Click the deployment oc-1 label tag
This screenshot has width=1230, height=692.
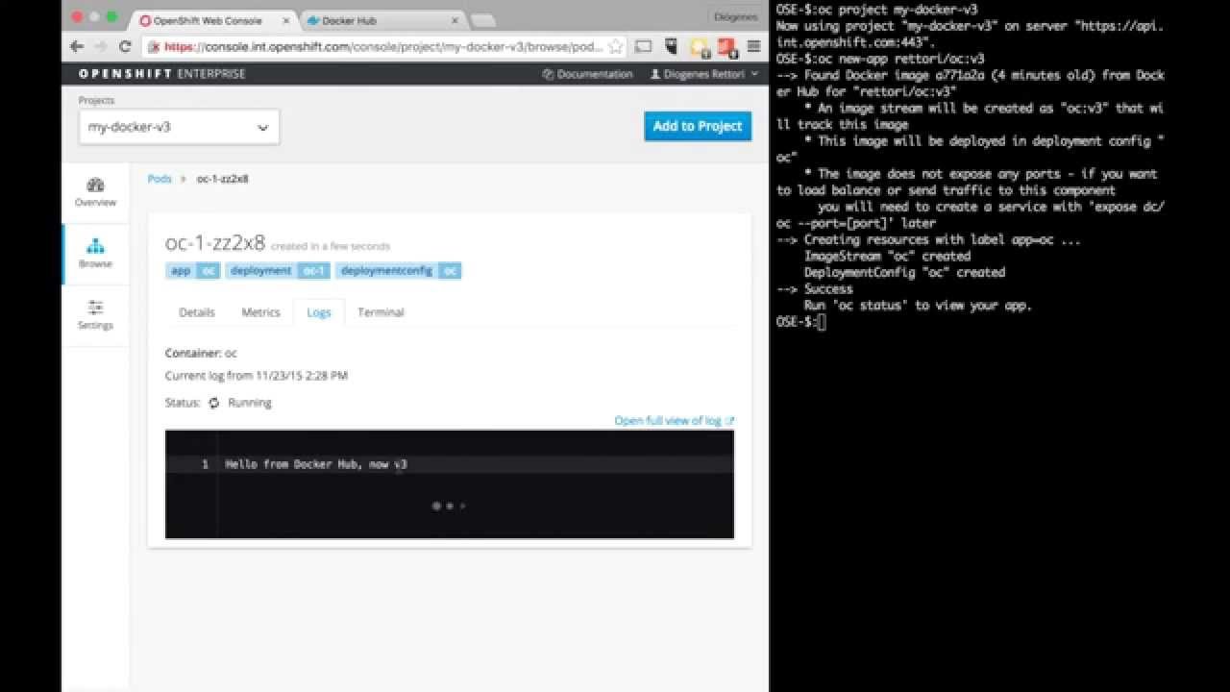pyautogui.click(x=279, y=271)
